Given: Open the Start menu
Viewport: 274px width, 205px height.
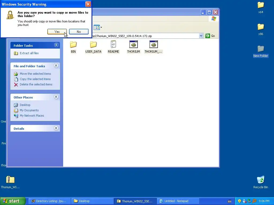Looking at the screenshot, I should tap(13, 201).
